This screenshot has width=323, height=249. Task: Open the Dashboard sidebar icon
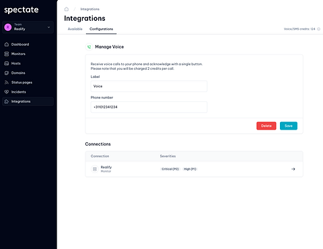[x=7, y=44]
